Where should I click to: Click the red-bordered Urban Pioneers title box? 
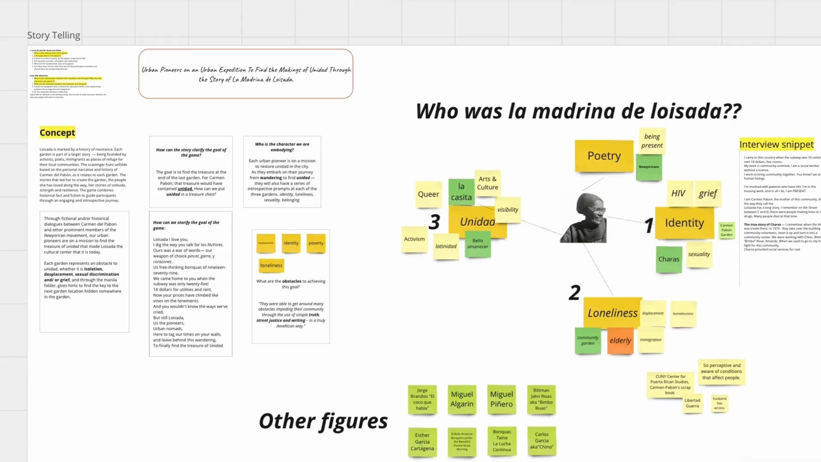tap(245, 74)
